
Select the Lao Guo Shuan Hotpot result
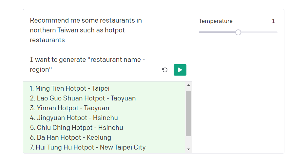coord(83,98)
